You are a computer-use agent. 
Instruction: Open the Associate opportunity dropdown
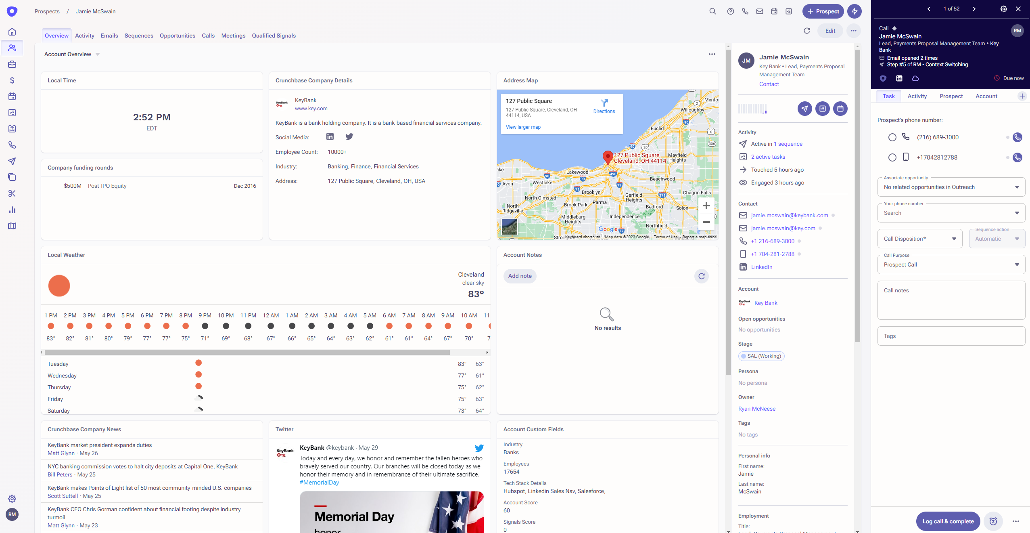[951, 187]
